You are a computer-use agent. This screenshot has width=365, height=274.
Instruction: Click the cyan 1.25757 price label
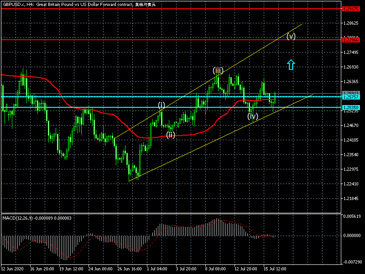coord(351,97)
